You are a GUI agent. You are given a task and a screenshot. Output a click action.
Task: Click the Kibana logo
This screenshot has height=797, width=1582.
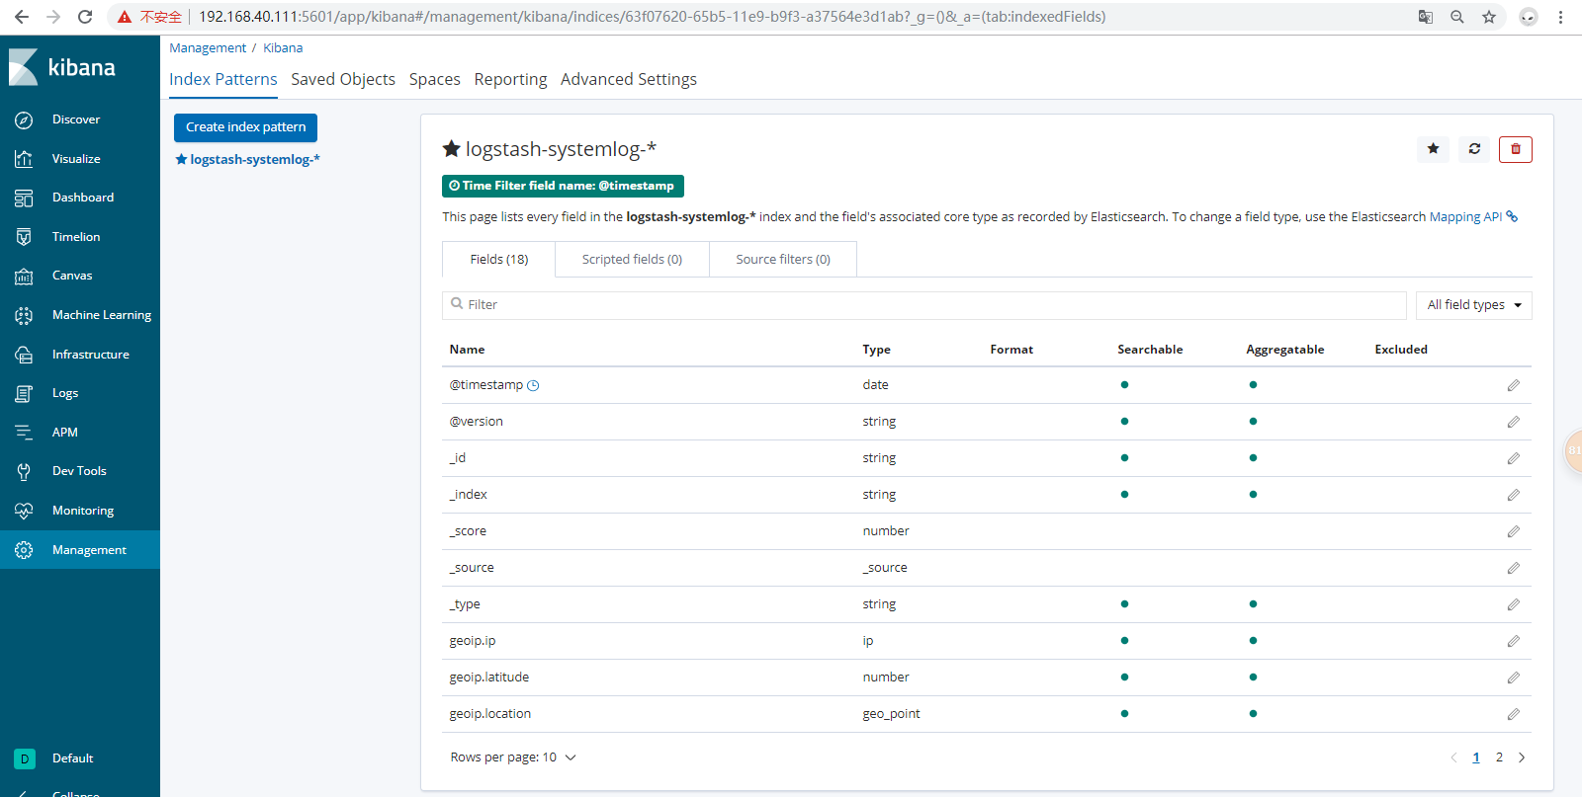click(62, 67)
